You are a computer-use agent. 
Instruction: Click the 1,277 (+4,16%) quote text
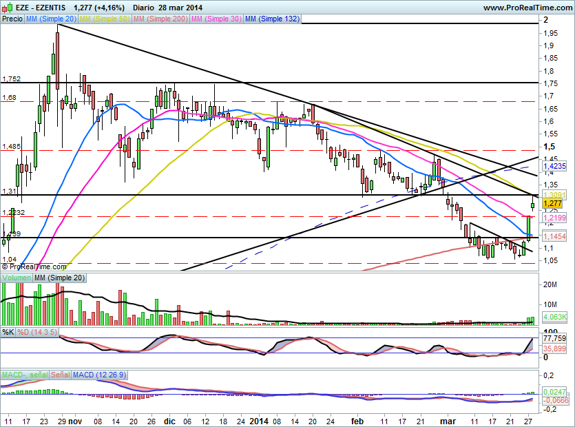(98, 8)
